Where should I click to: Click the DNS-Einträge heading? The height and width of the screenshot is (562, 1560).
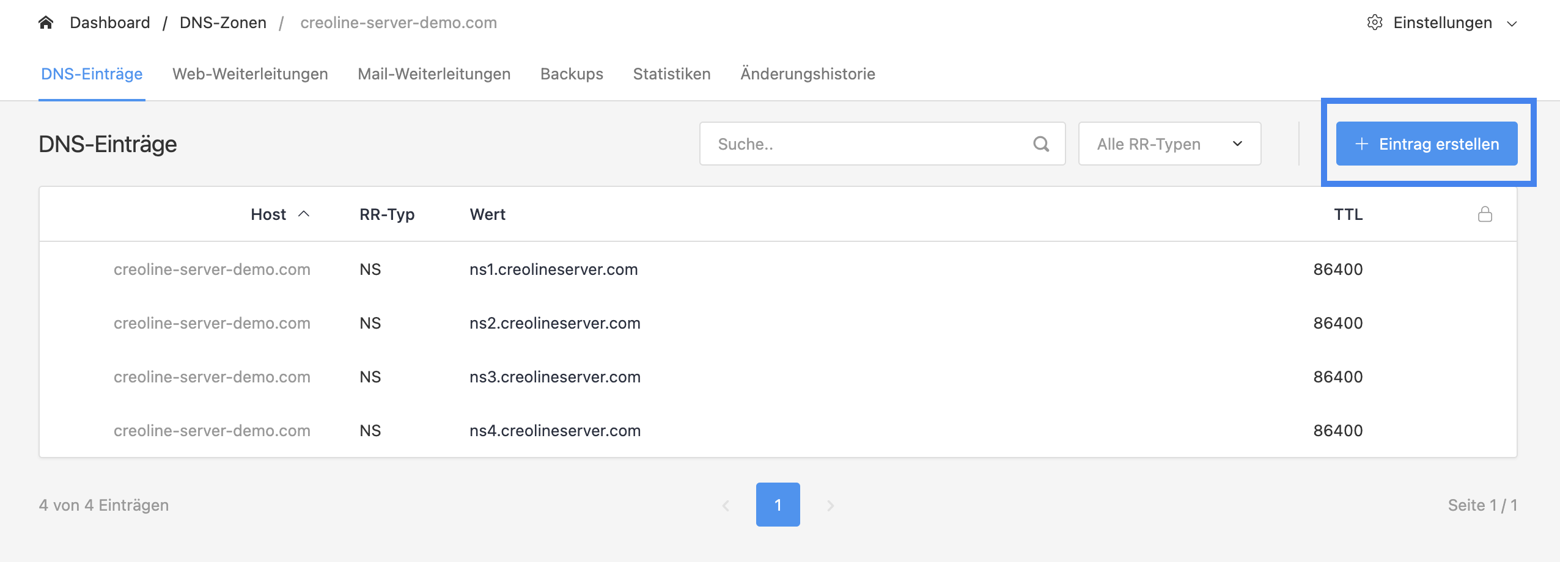tap(108, 144)
